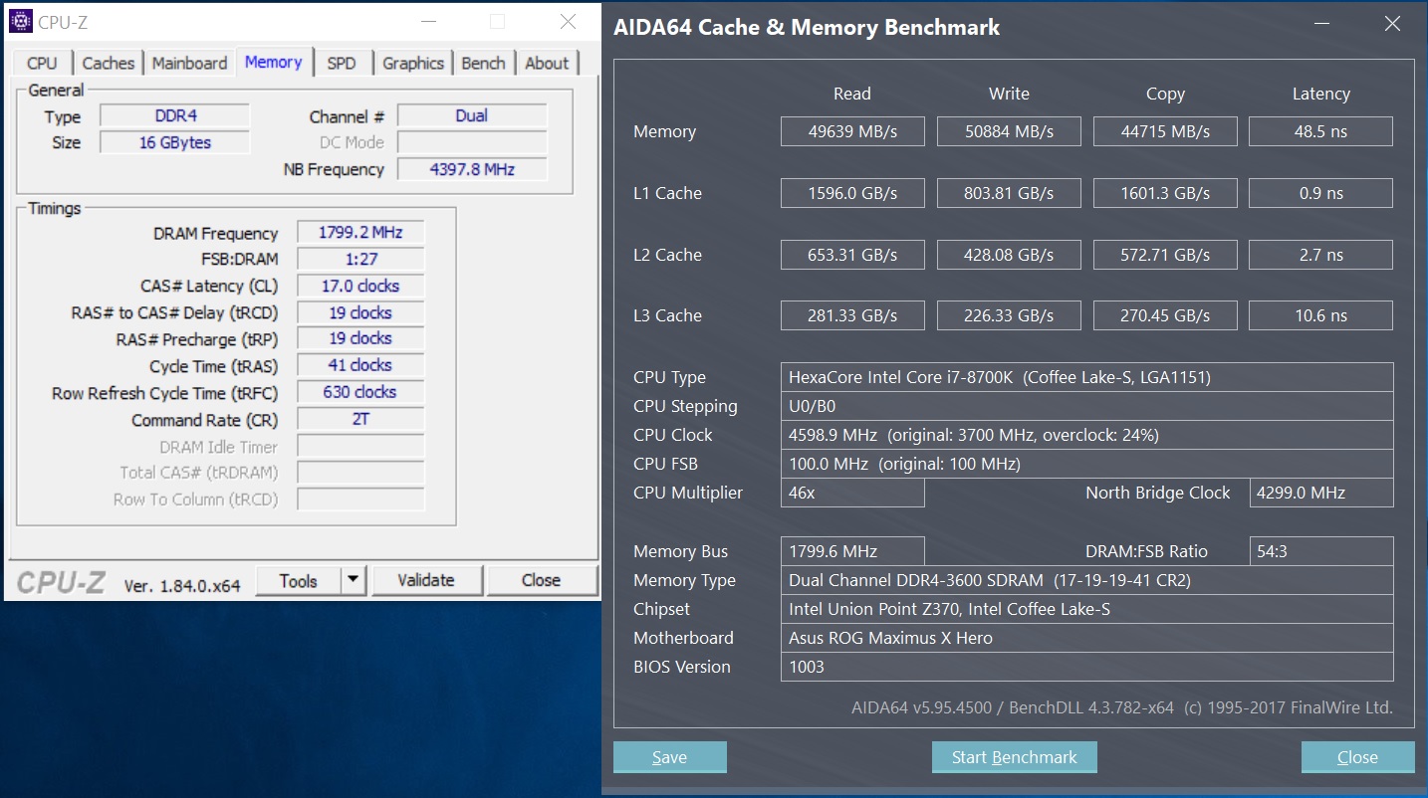
Task: Click L2 Cache Copy 572.71 GB/s
Action: point(1165,255)
